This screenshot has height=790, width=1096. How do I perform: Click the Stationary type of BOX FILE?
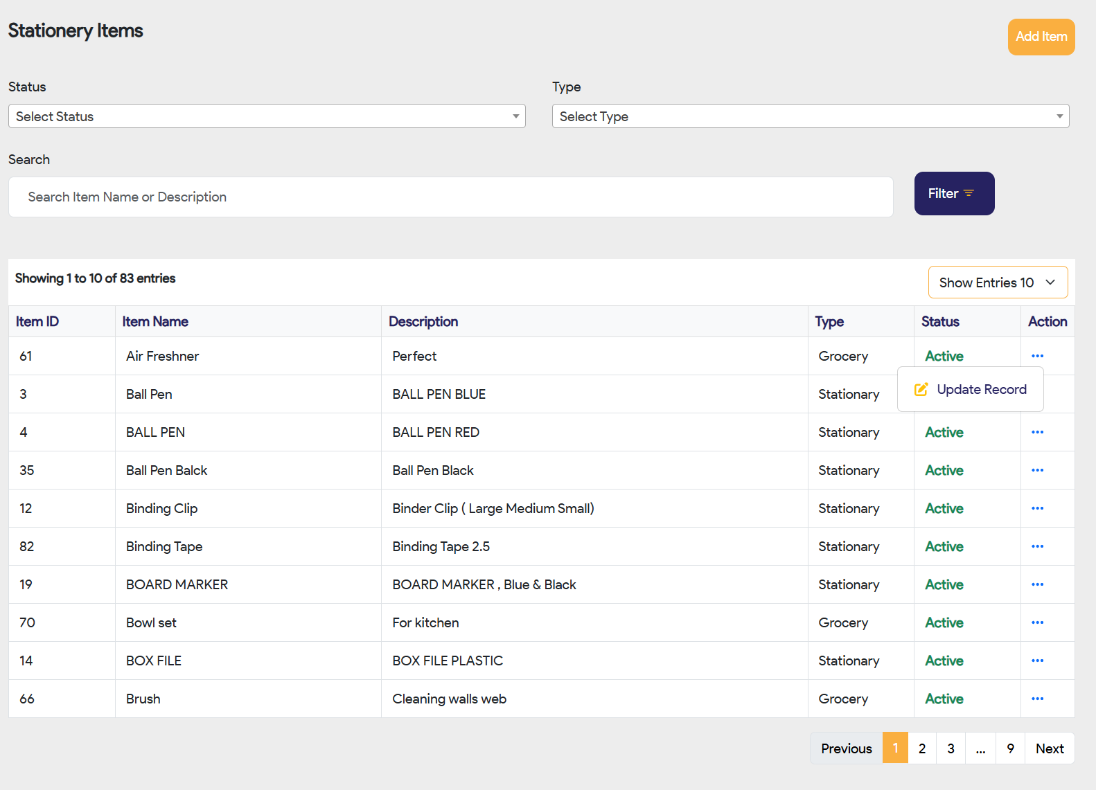(x=849, y=661)
